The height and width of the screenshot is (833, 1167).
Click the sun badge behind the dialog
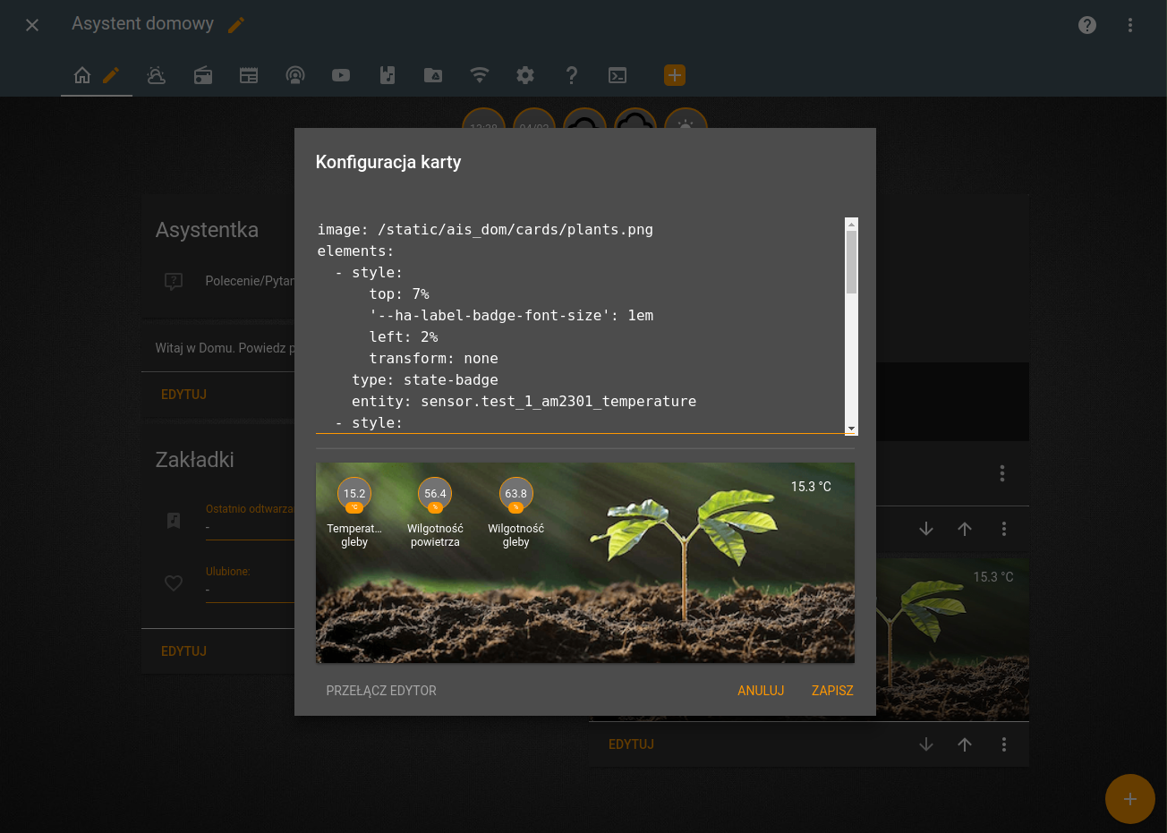pos(686,120)
